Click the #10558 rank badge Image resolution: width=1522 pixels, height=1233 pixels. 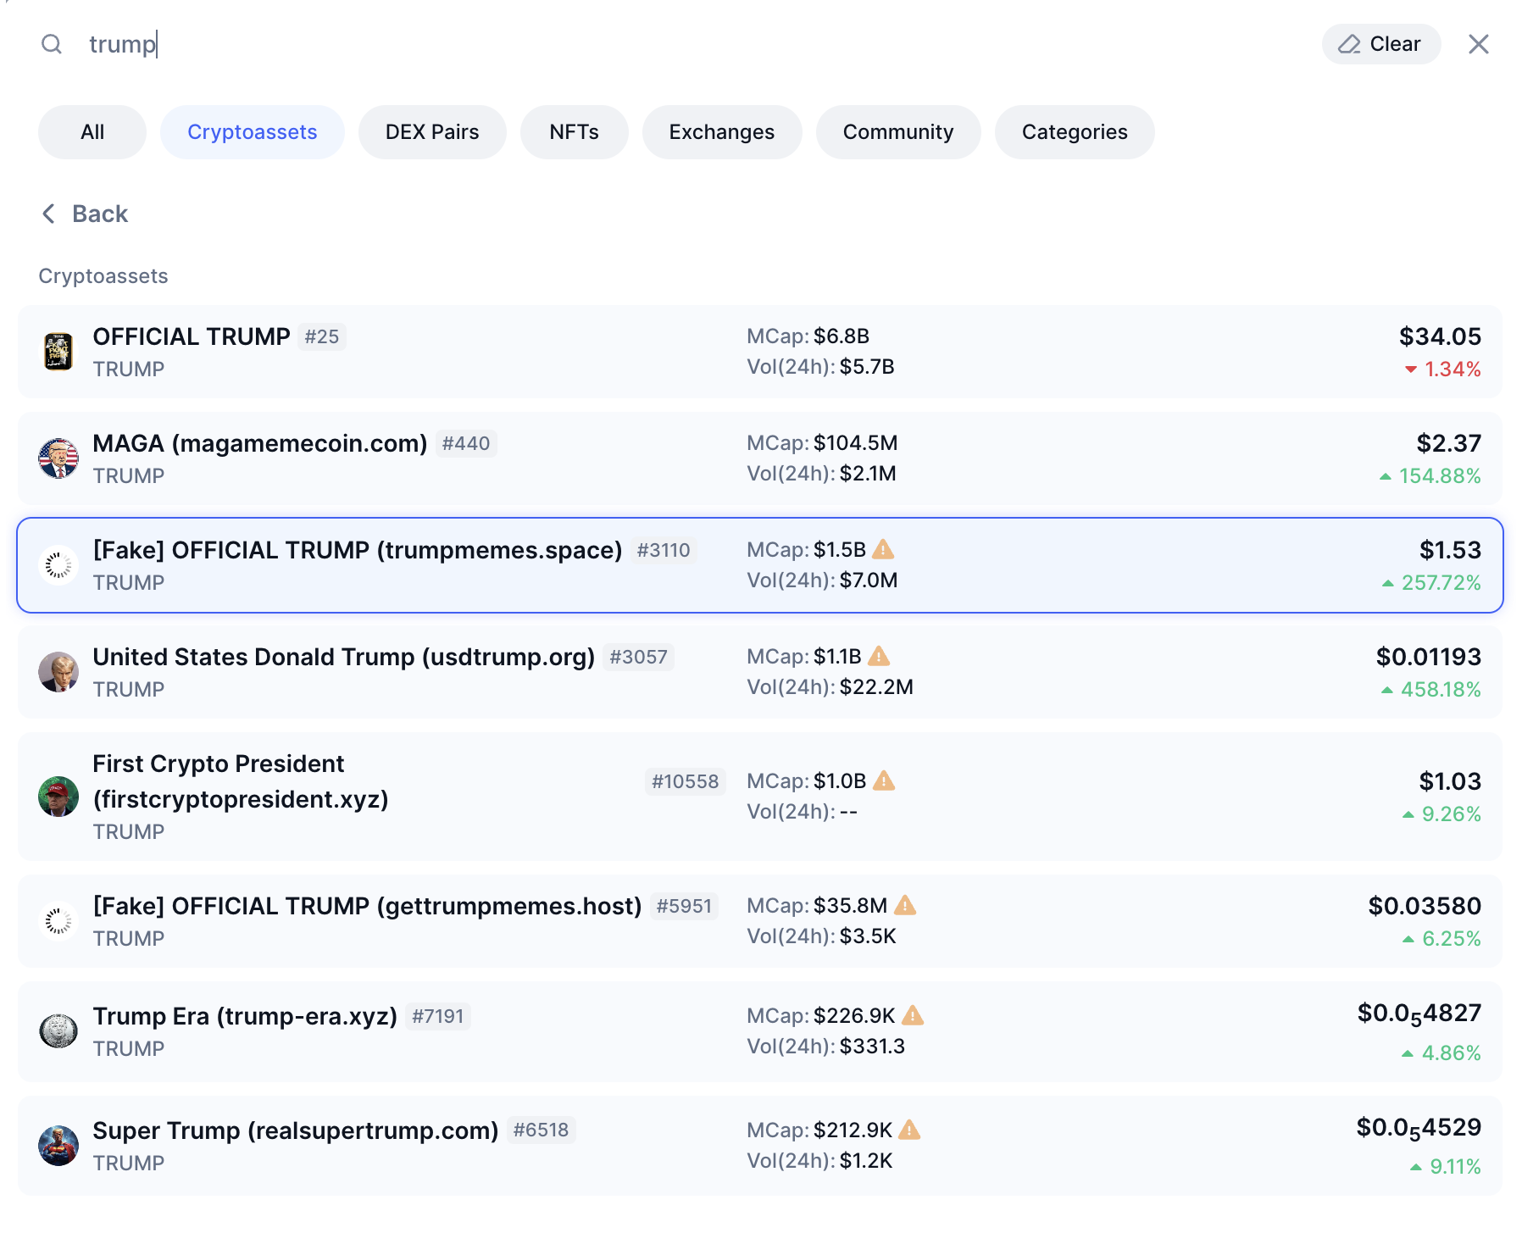(685, 781)
